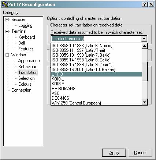Click the list scroll up arrow
The height and width of the screenshot is (160, 156).
tap(145, 46)
